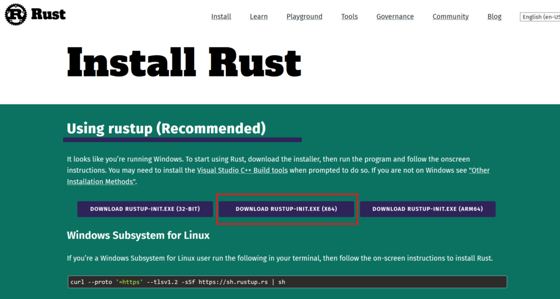This screenshot has width=560, height=299.
Task: Open the Learn nav link
Action: [x=259, y=16]
